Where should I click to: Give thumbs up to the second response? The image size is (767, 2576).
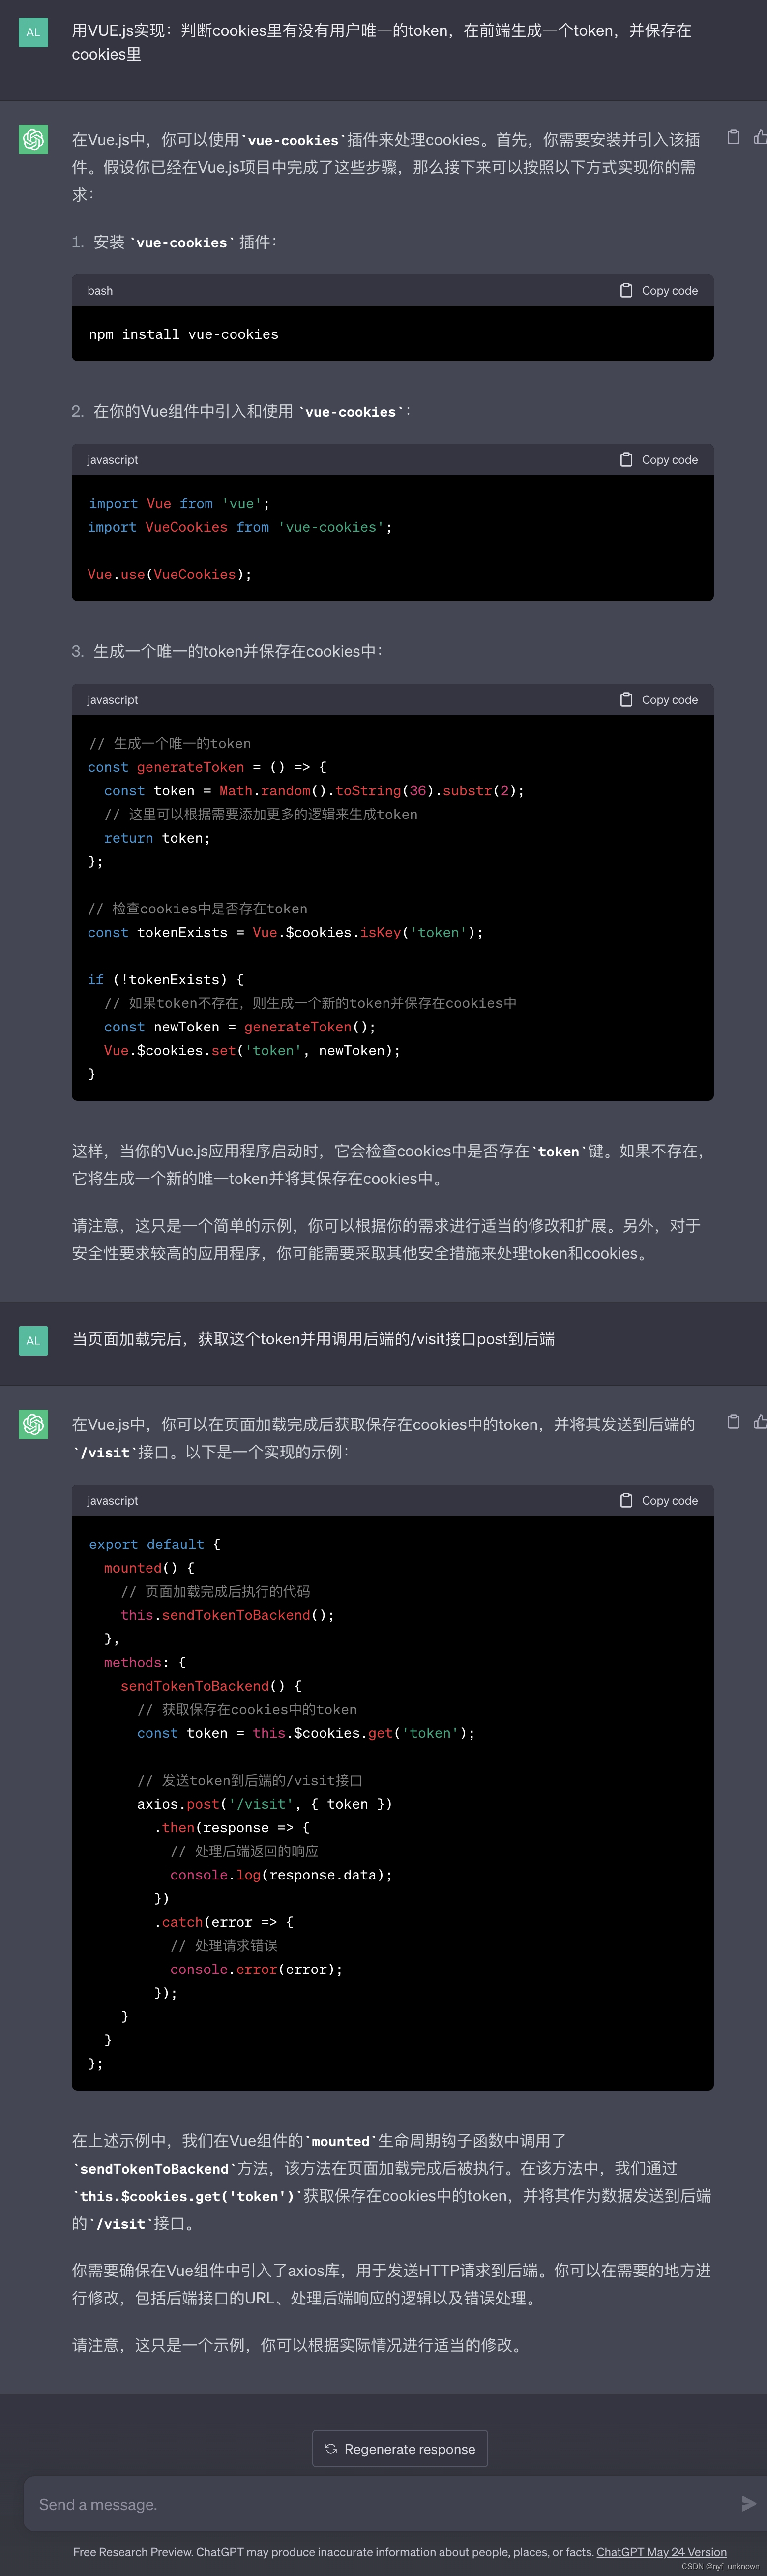pyautogui.click(x=760, y=1422)
